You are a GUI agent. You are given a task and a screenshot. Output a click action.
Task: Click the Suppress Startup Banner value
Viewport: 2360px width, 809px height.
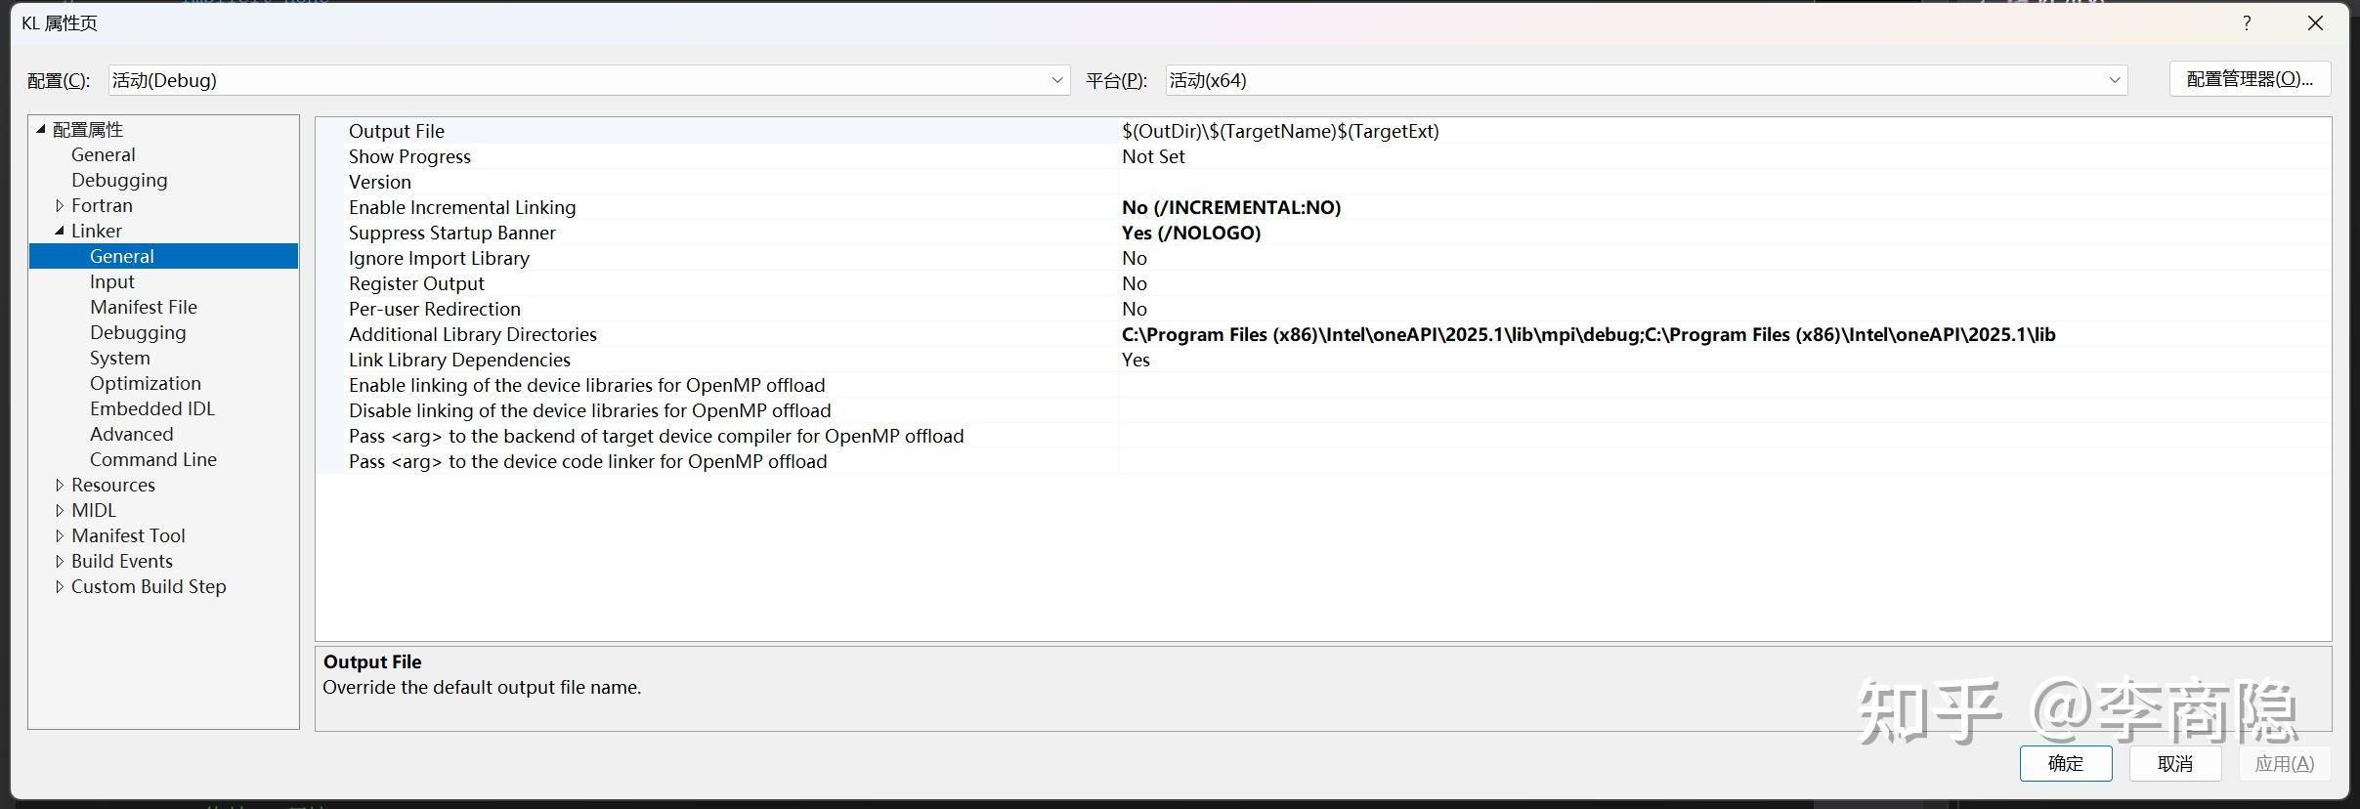(x=1191, y=233)
